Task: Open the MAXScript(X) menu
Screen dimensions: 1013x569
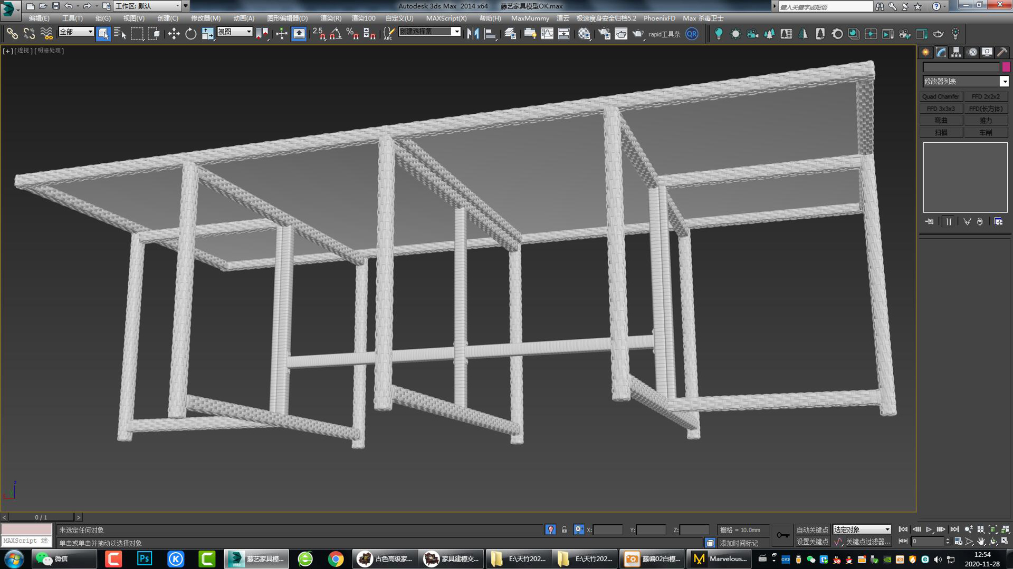Action: [447, 18]
